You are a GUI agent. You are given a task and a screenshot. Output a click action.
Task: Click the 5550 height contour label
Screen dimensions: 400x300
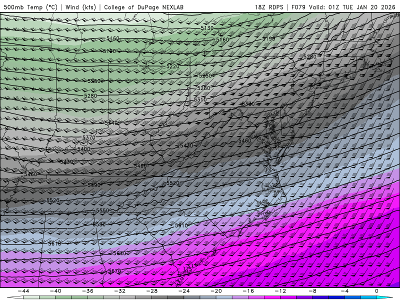102,210
